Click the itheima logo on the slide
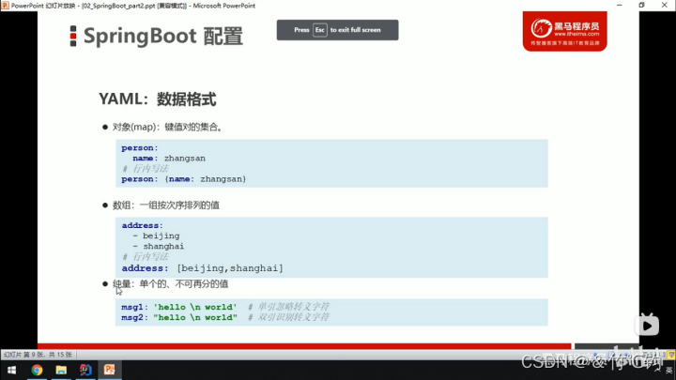This screenshot has width=676, height=380. (565, 32)
